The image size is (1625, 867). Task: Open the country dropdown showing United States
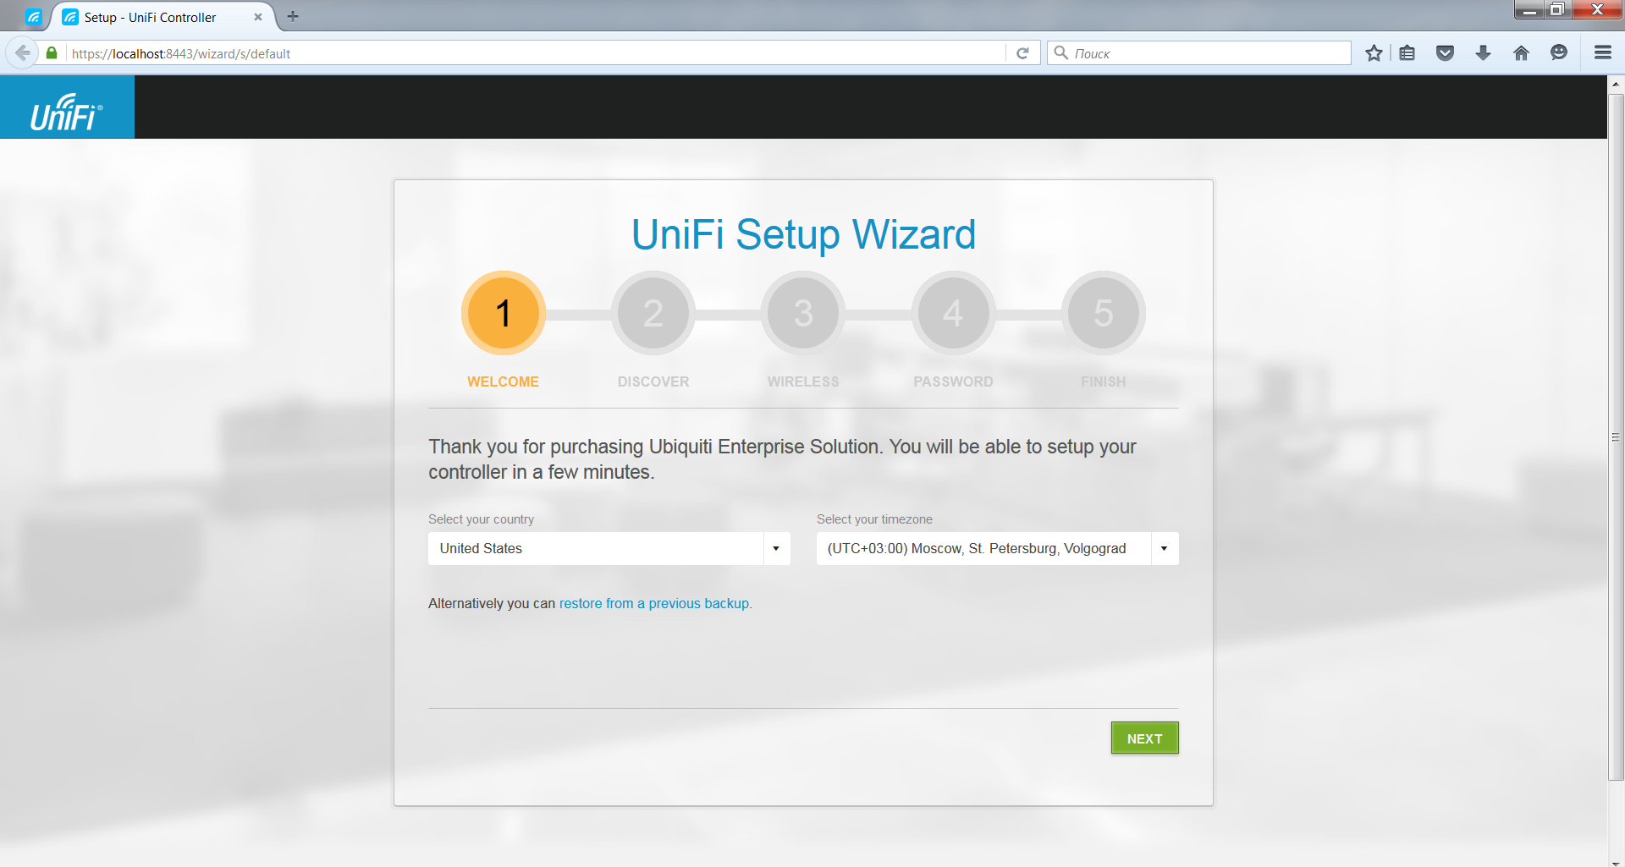tap(609, 548)
